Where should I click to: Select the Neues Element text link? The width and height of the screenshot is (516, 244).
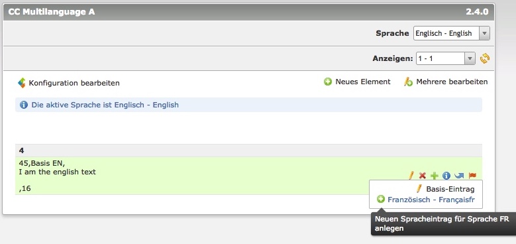pos(362,82)
